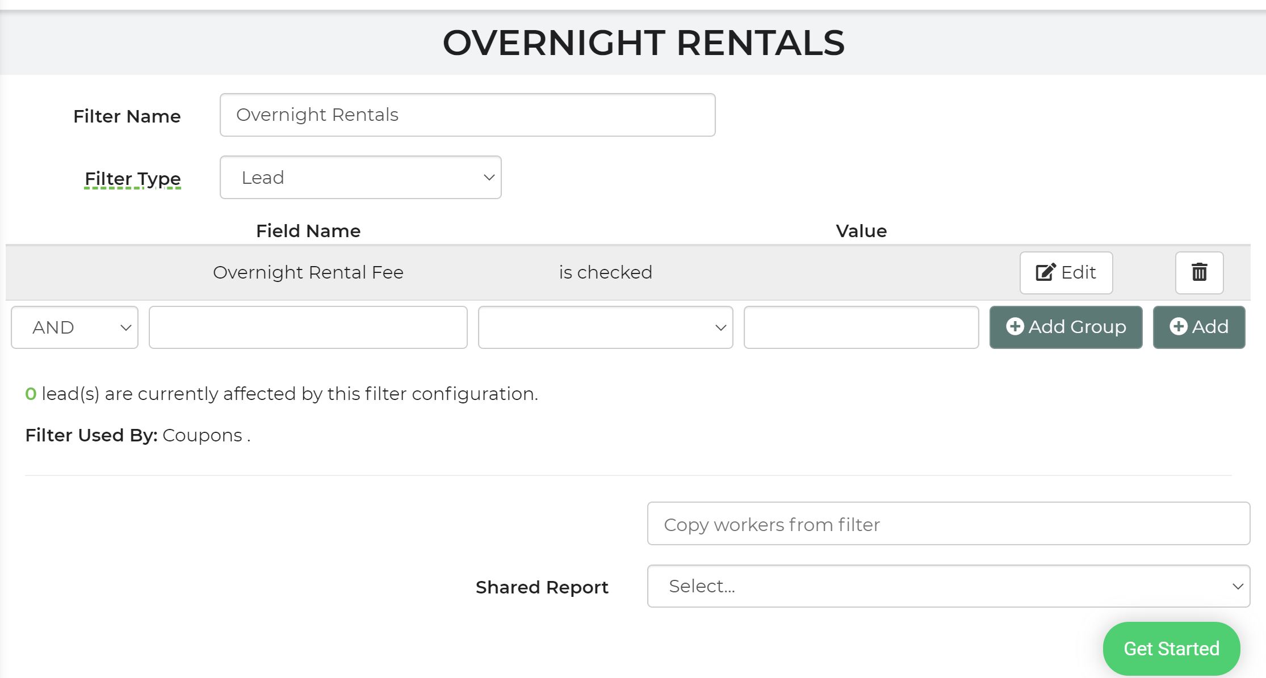The width and height of the screenshot is (1266, 678).
Task: Click the Filter Type help label
Action: [x=132, y=179]
